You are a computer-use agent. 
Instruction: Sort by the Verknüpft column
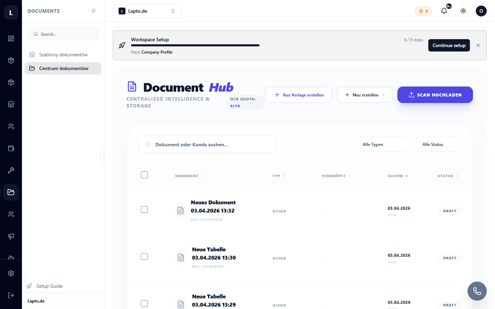click(x=336, y=176)
